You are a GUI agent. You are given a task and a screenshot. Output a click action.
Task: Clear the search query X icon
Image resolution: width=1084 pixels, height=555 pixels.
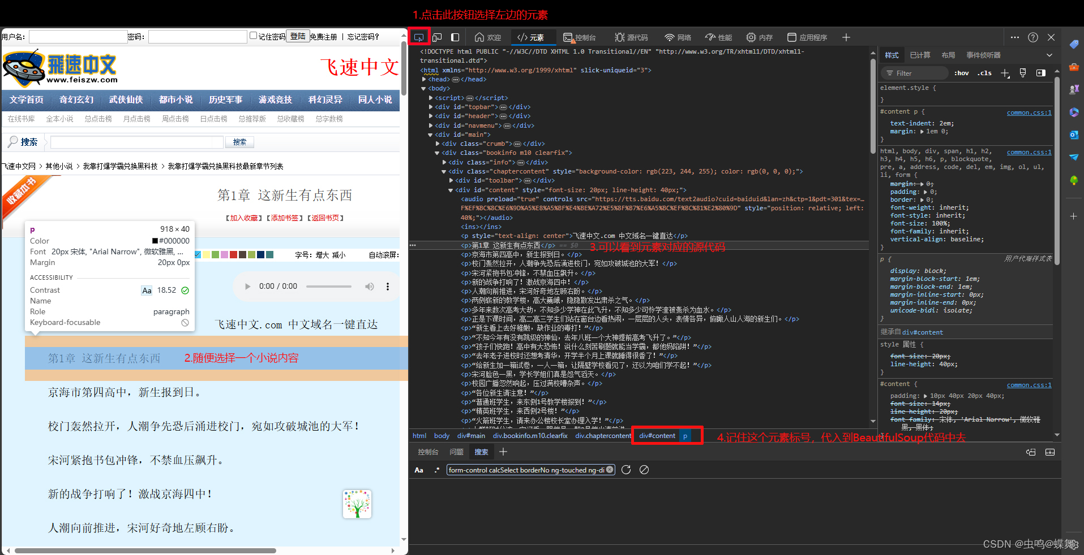[610, 470]
